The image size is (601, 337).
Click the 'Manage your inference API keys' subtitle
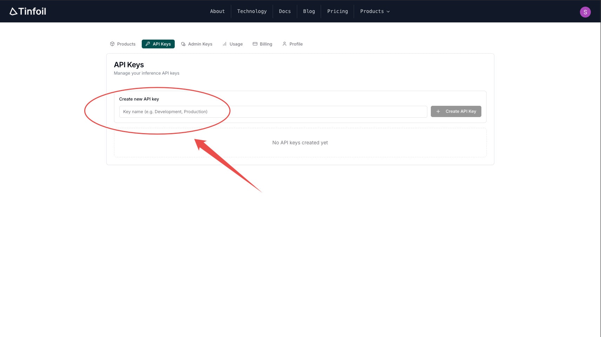click(x=147, y=73)
